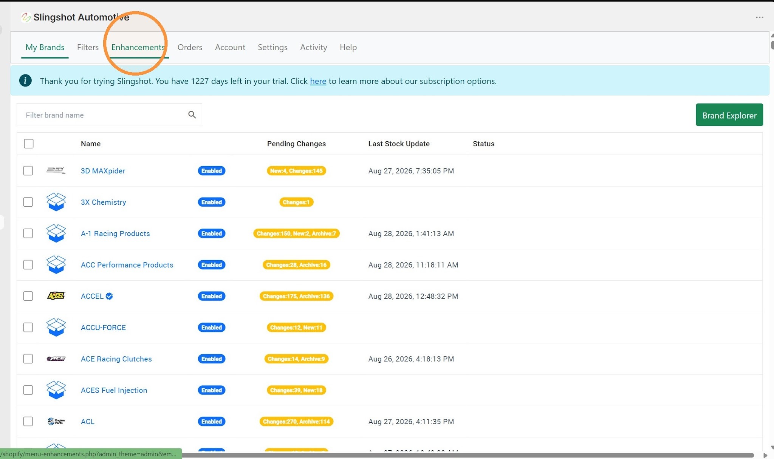The width and height of the screenshot is (774, 459).
Task: Open the 3D MAXpider brand link
Action: [103, 171]
